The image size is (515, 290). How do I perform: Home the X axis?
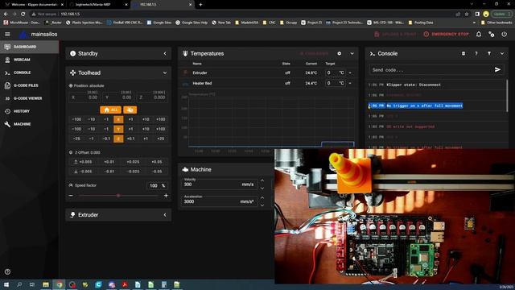(x=118, y=119)
